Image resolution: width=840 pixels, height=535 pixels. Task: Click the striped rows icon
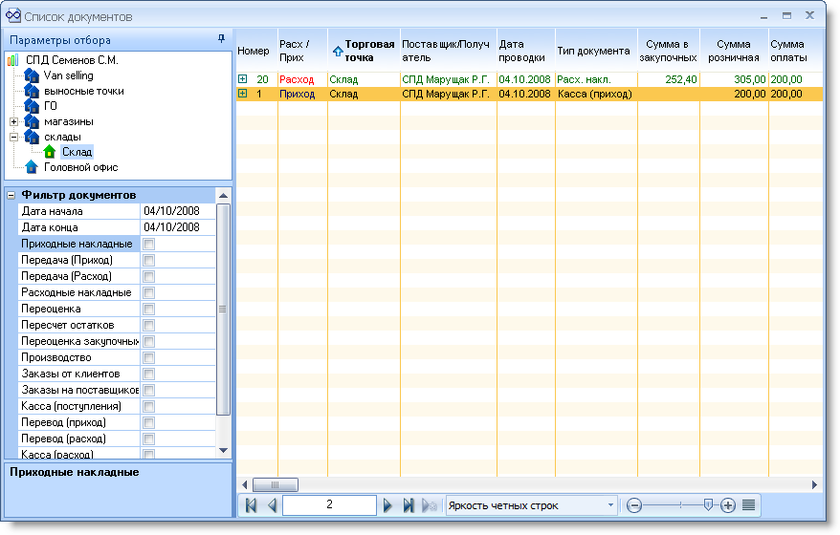click(x=749, y=505)
